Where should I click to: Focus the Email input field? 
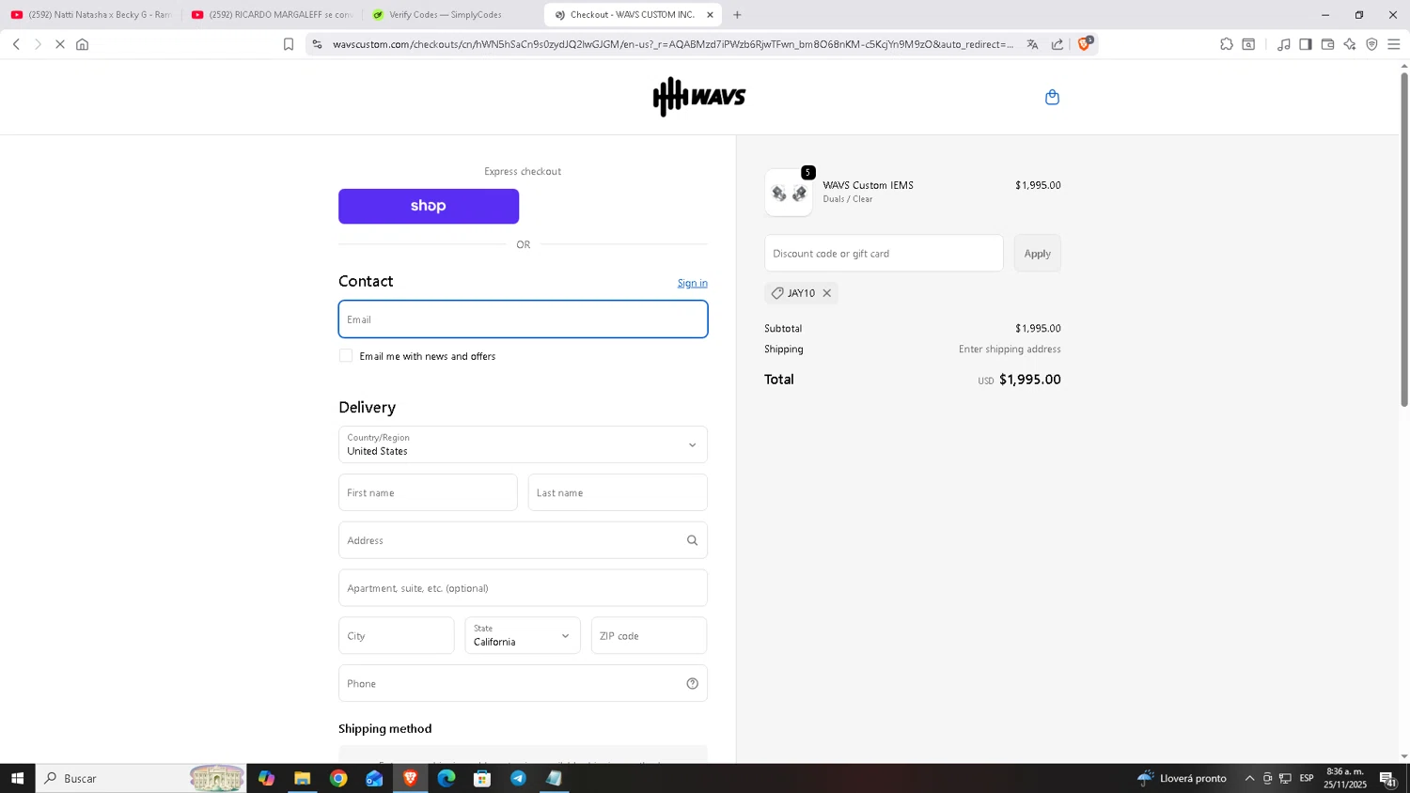coord(523,319)
